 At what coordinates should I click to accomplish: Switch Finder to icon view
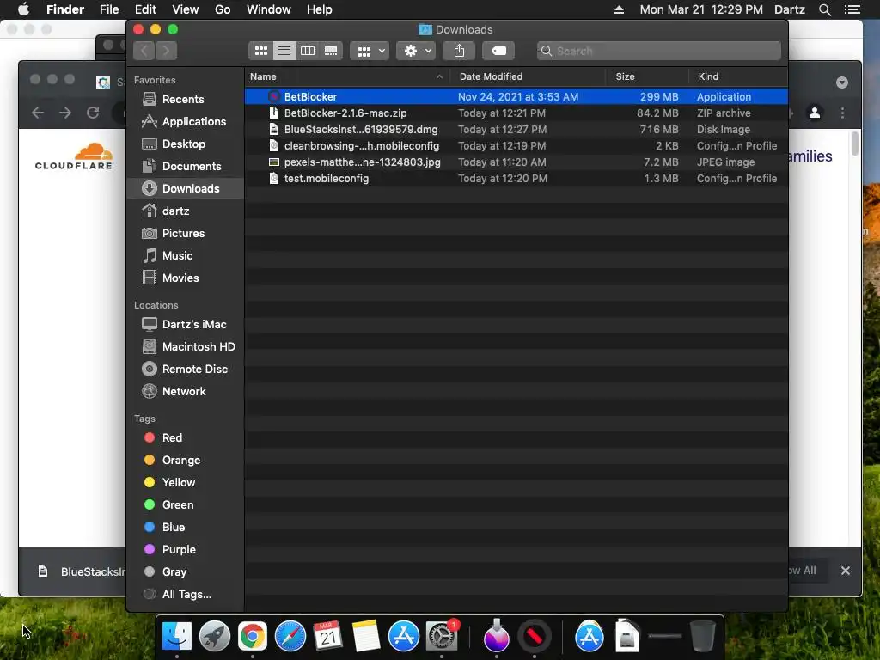261,51
